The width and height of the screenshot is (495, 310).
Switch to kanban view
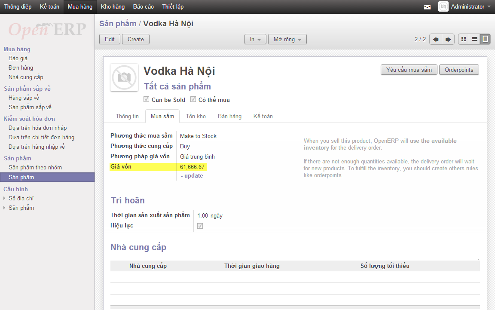coord(464,39)
